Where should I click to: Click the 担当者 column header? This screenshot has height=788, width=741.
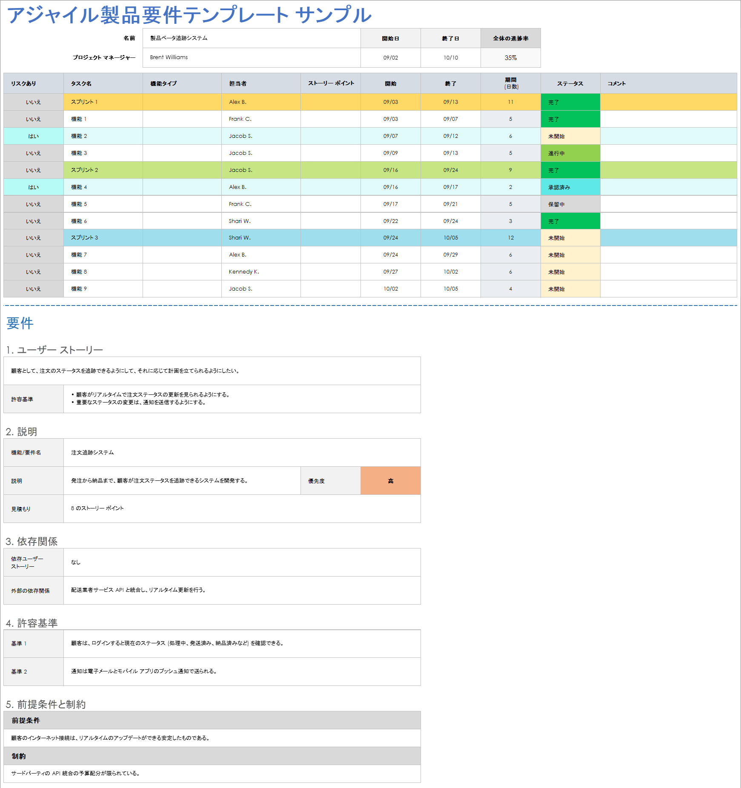(x=261, y=83)
